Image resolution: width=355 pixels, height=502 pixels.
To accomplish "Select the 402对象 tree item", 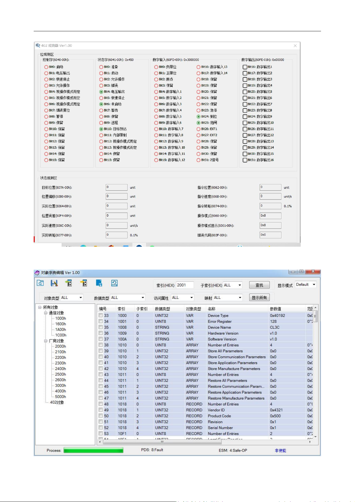I will pyautogui.click(x=57, y=402).
